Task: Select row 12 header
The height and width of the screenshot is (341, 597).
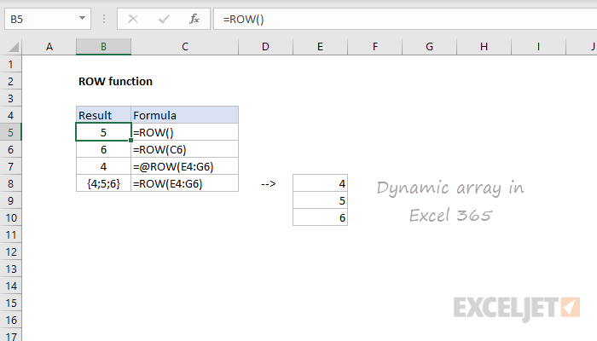Action: coord(11,251)
